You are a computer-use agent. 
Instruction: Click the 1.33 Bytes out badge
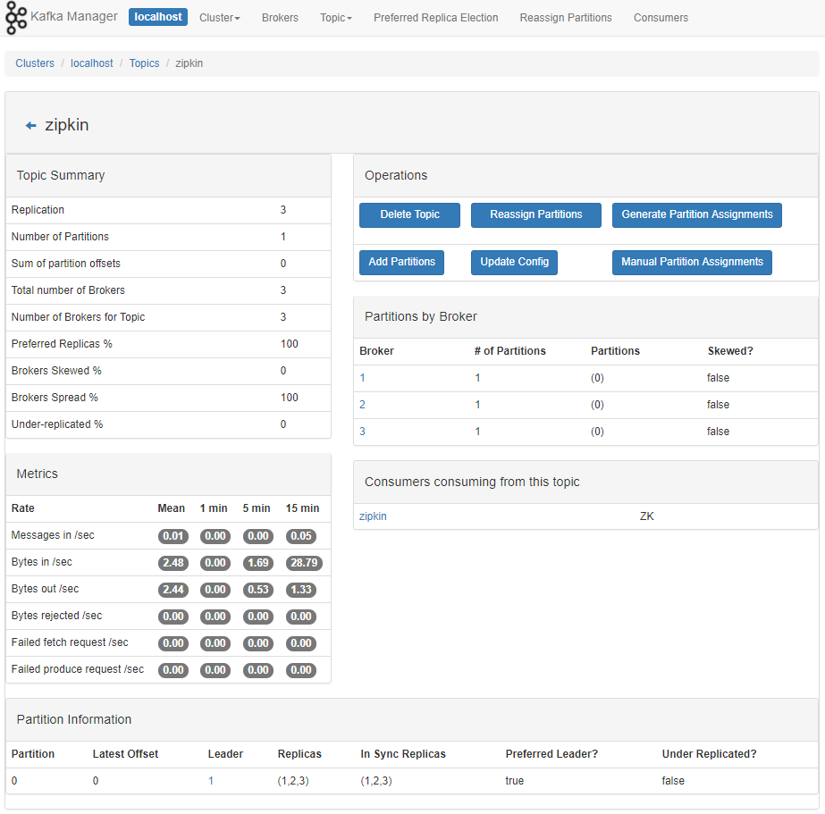coord(301,590)
